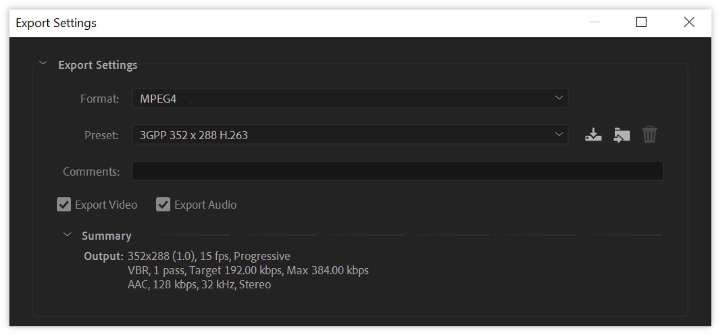The image size is (721, 336).
Task: Click the Save Preset download icon
Action: [x=593, y=135]
